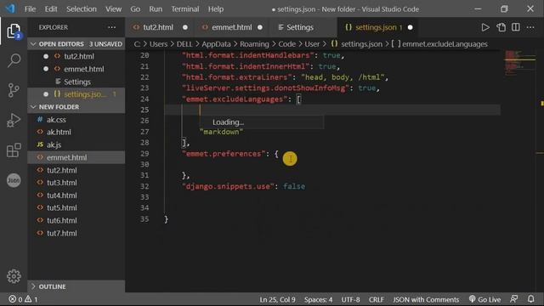Expand the Outline section
Viewport: 544px width, 306px height.
[x=76, y=286]
